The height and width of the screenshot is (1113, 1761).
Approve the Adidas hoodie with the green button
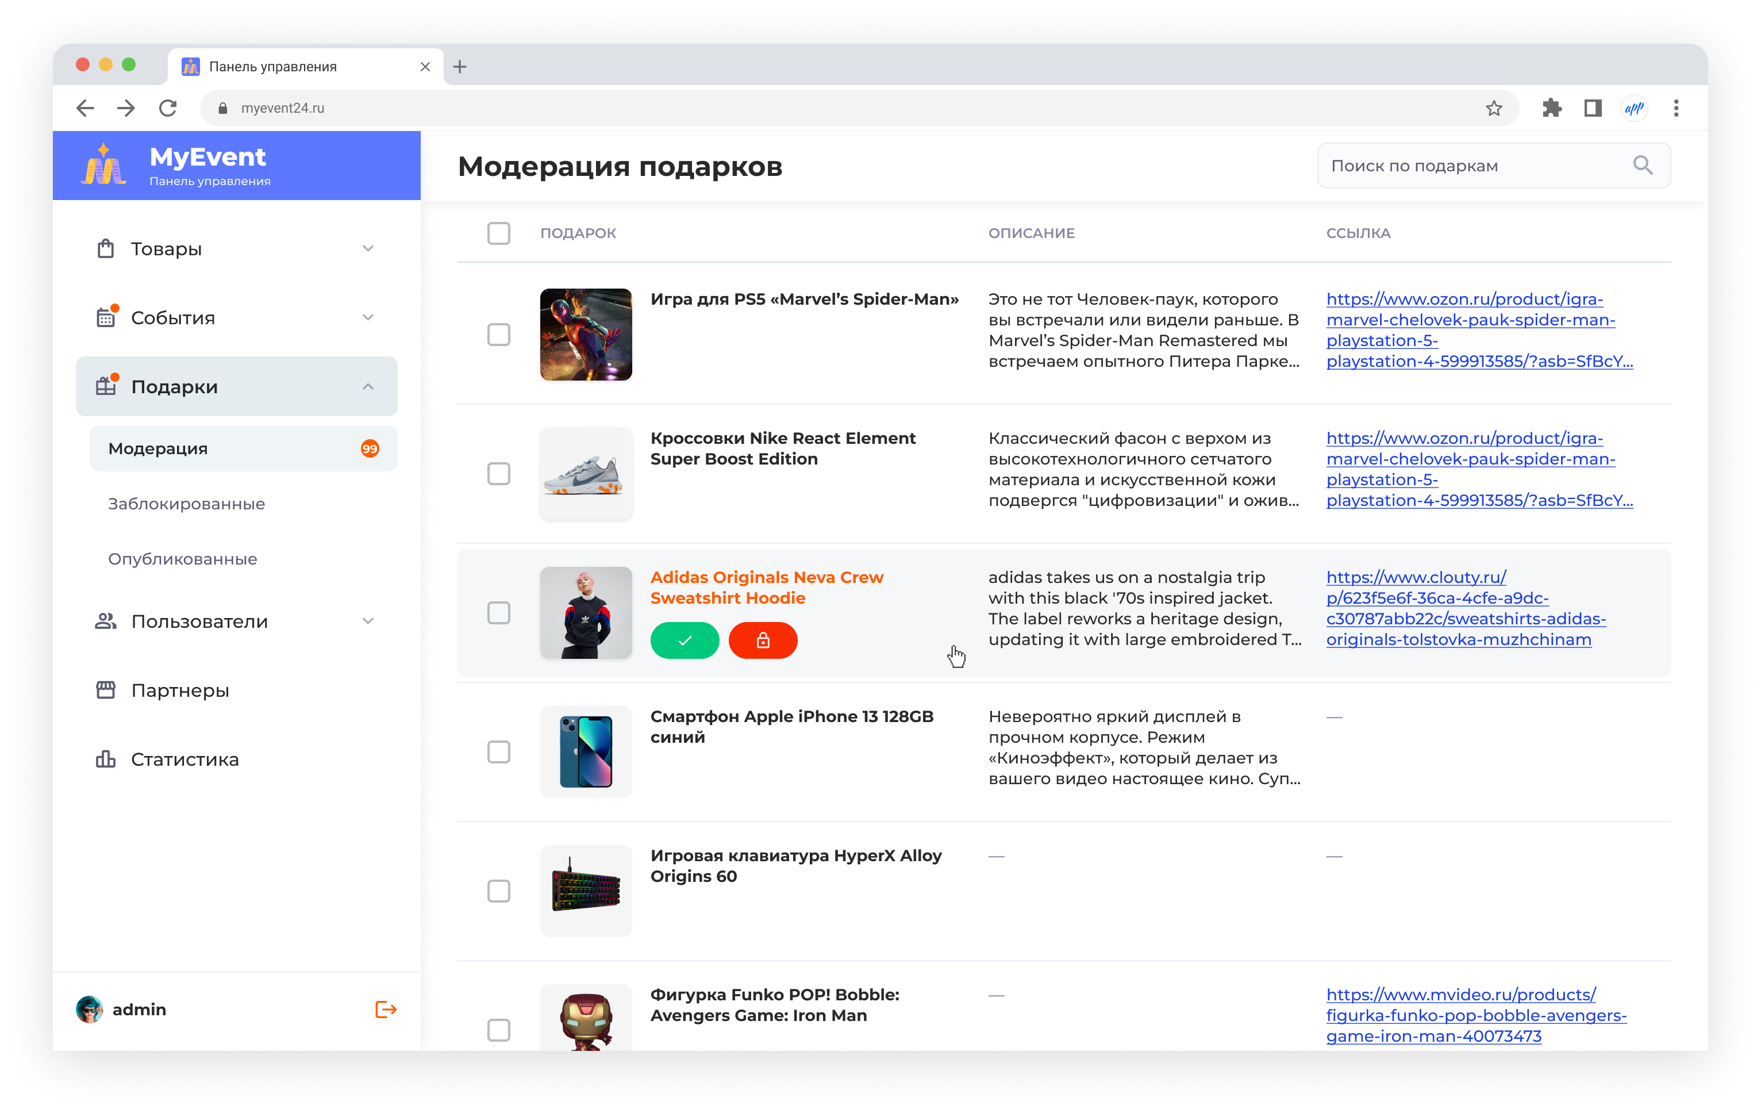tap(685, 640)
